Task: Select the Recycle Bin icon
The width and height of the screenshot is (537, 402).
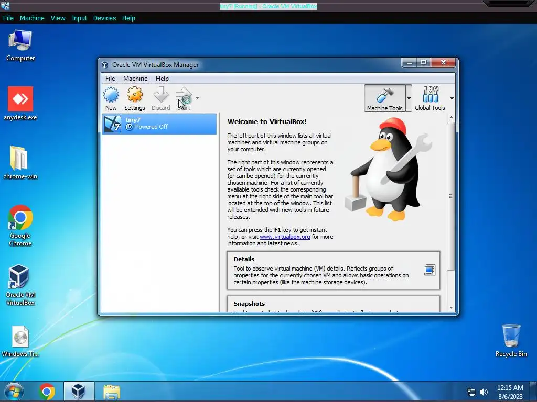Action: (x=511, y=340)
